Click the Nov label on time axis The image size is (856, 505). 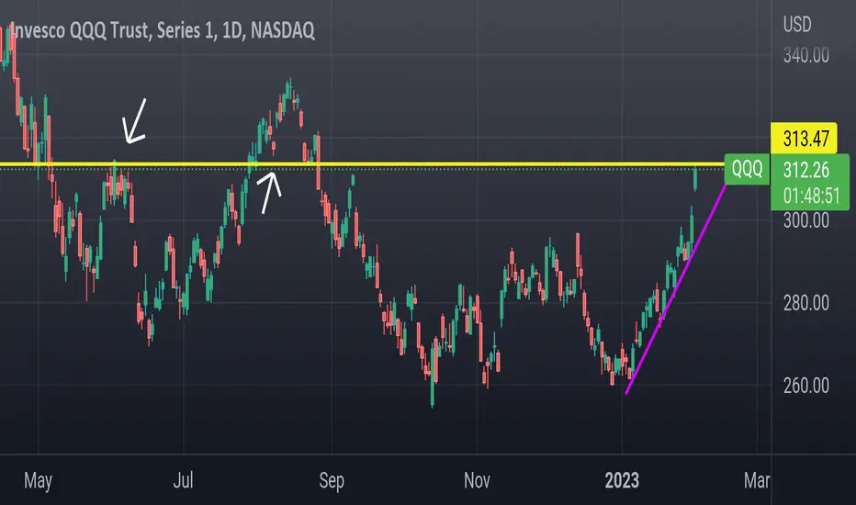[x=477, y=480]
